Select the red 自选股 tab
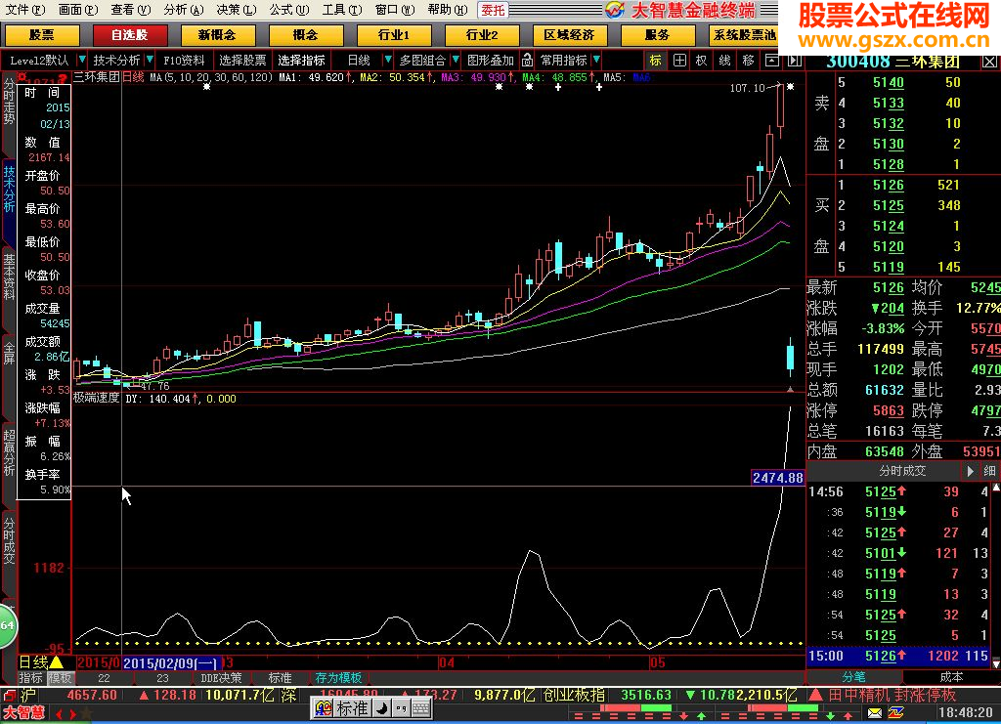The width and height of the screenshot is (1001, 724). (x=130, y=34)
